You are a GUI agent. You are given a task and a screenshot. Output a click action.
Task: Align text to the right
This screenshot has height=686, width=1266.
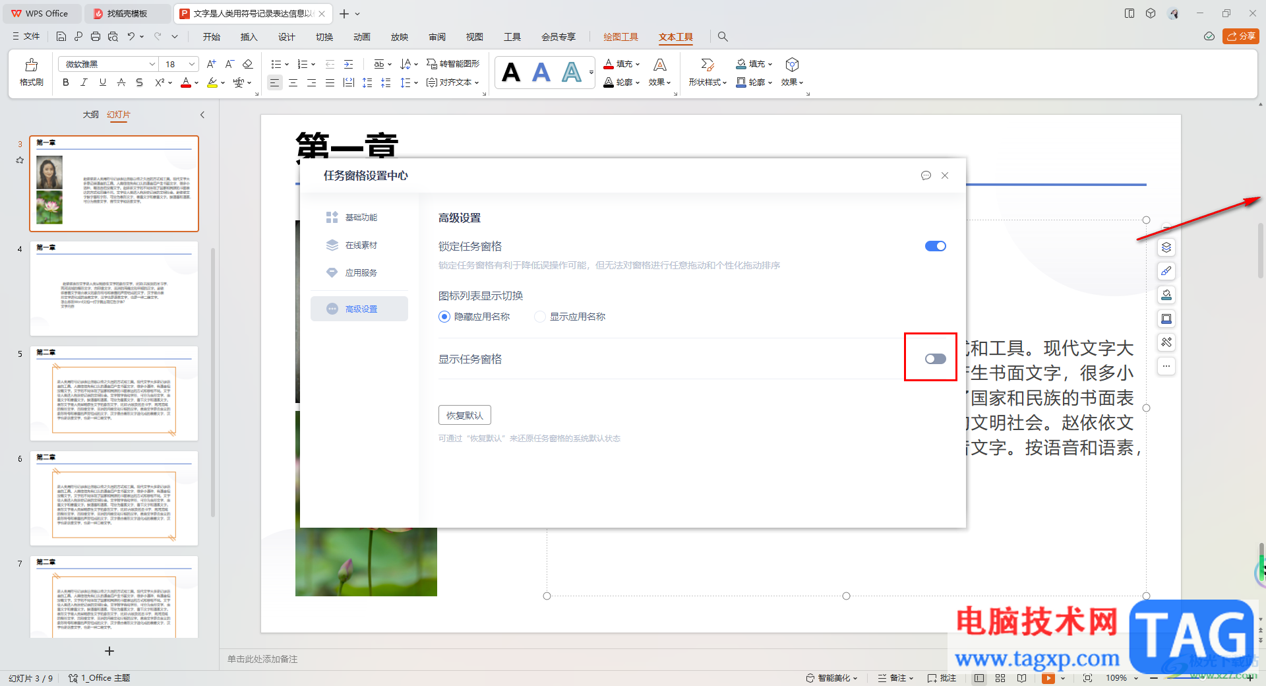click(x=311, y=82)
